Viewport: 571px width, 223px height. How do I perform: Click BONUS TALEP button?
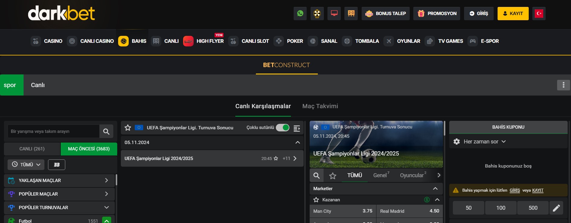tap(386, 14)
